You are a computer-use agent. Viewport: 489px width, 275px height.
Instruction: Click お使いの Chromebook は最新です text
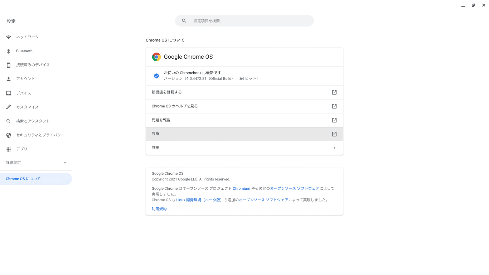point(193,73)
